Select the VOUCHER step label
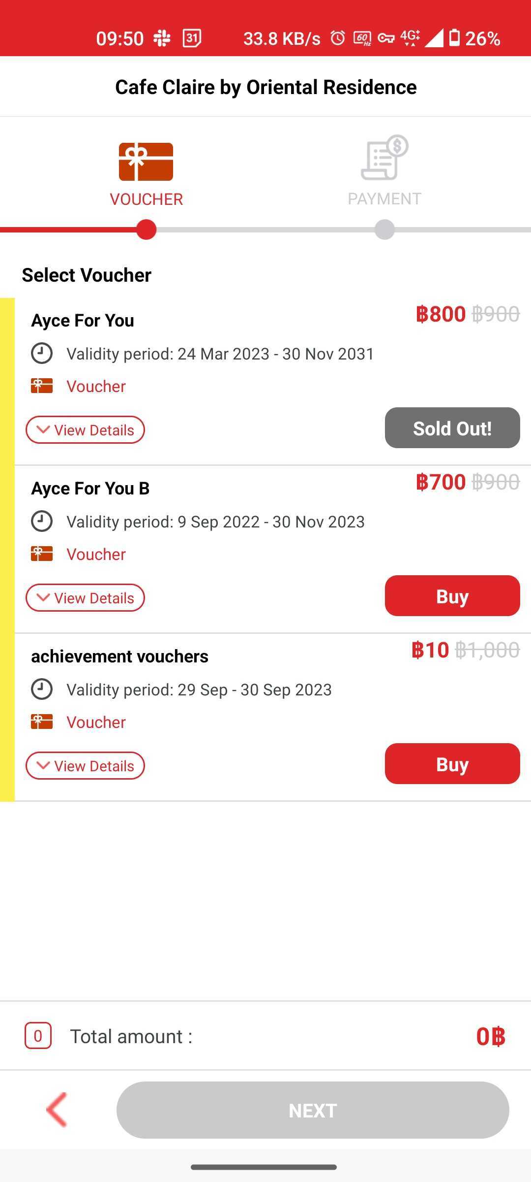 (x=146, y=199)
